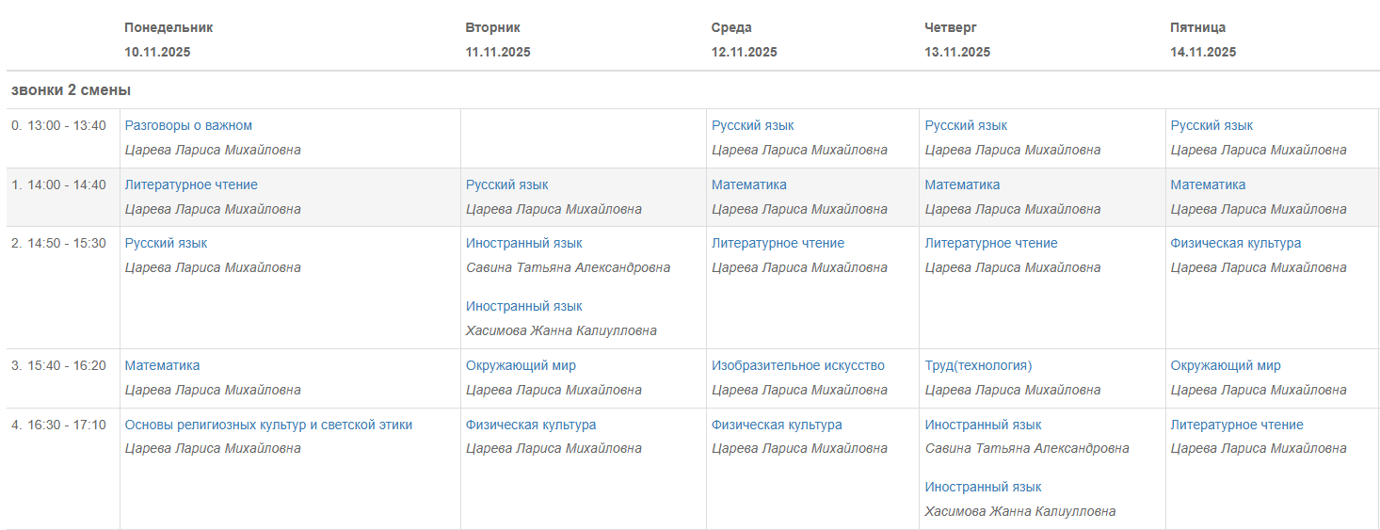Open Monday's Литературное чтение lesson link

pyautogui.click(x=191, y=185)
